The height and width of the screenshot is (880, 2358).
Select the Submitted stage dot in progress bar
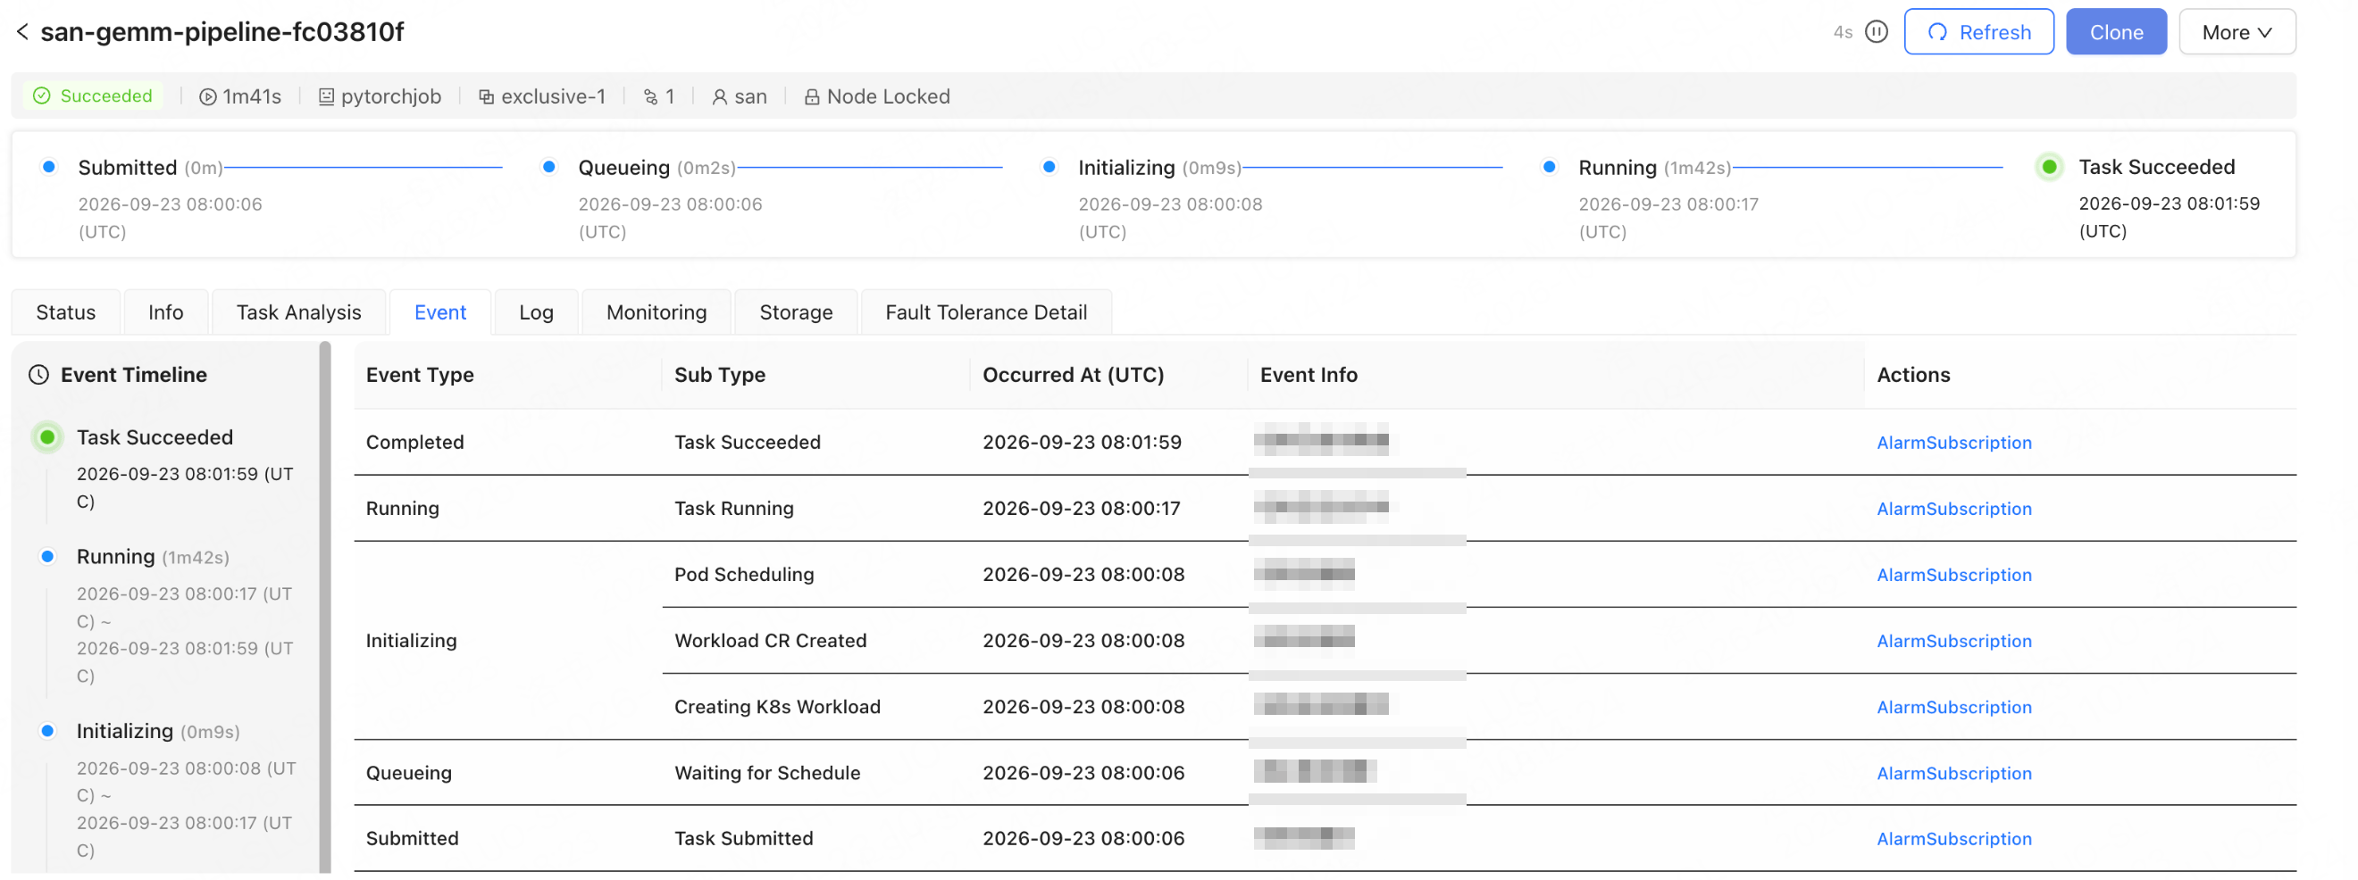(x=49, y=168)
